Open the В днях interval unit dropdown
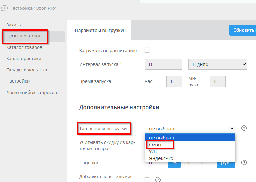The image size is (256, 182). tap(217, 64)
